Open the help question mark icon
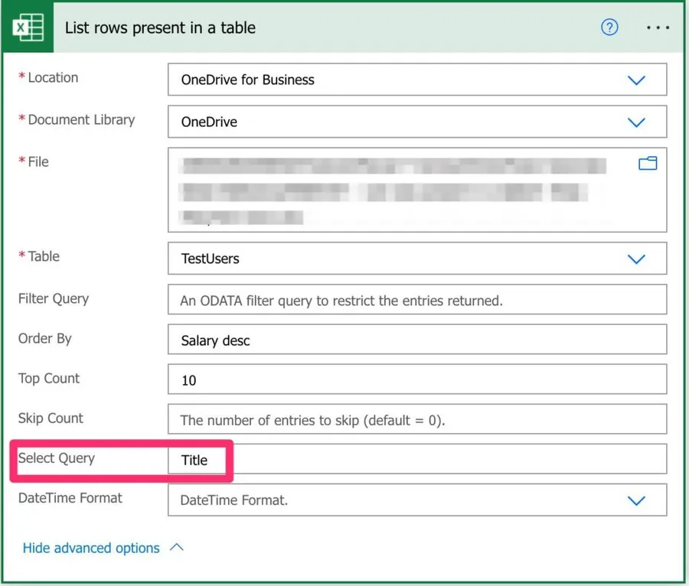The image size is (689, 586). point(609,28)
